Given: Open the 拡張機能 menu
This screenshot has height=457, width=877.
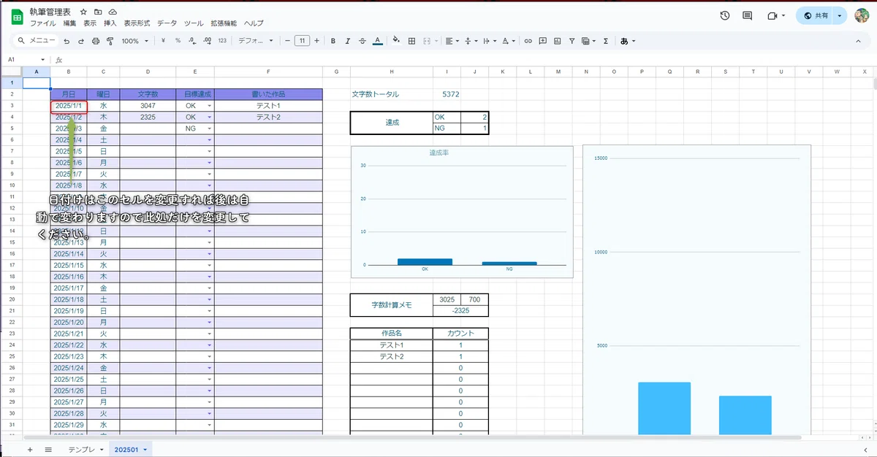Looking at the screenshot, I should (224, 23).
